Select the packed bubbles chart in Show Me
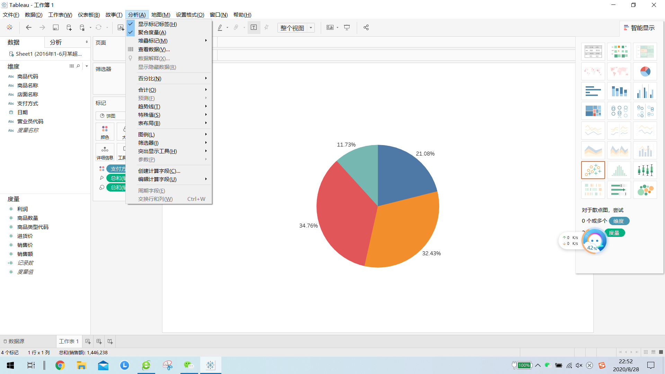Image resolution: width=665 pixels, height=374 pixels. point(645,190)
